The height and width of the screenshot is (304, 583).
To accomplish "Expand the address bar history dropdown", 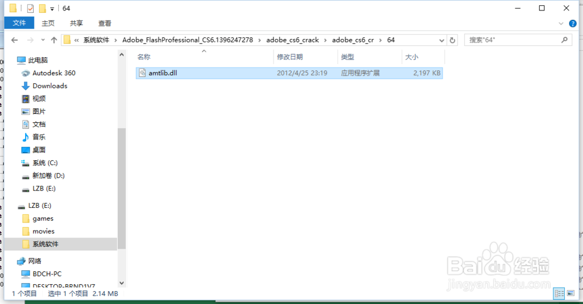I will pyautogui.click(x=441, y=40).
